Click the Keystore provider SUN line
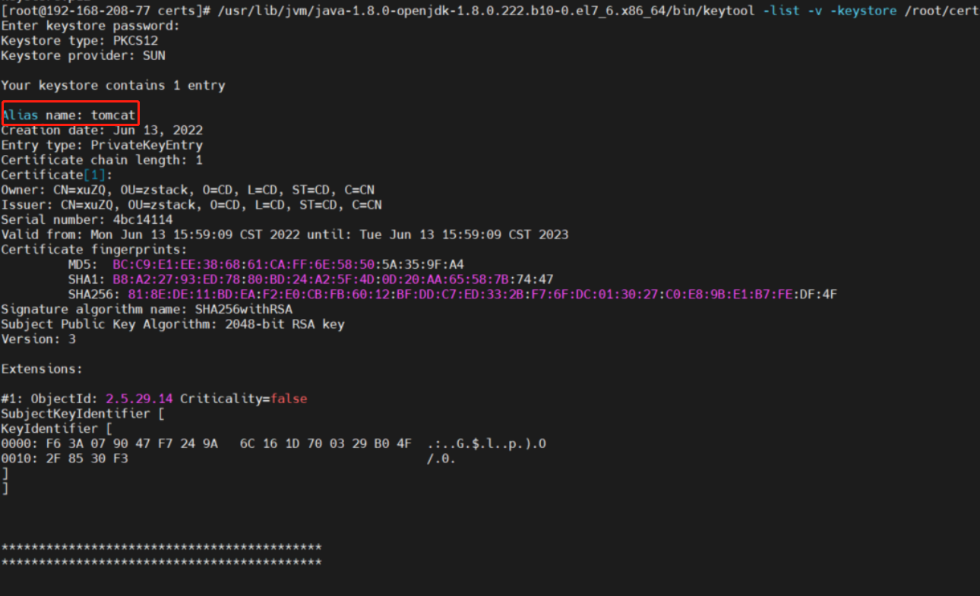980x596 pixels. coord(84,55)
